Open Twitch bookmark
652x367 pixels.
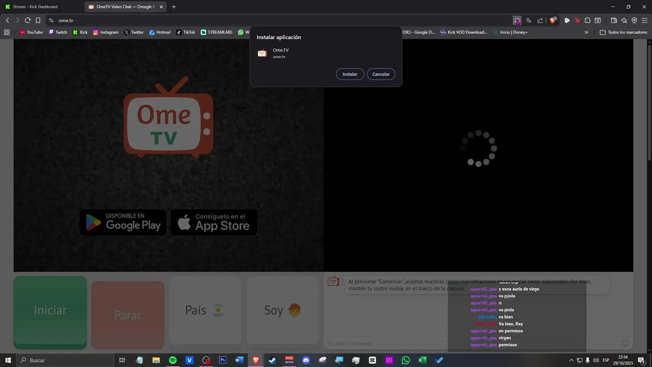(58, 32)
